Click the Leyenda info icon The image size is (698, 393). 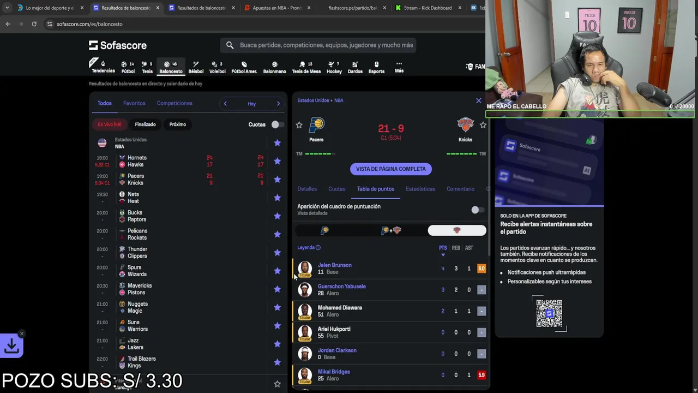[318, 248]
